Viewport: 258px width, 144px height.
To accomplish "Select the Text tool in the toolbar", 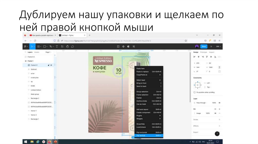I will (57, 46).
